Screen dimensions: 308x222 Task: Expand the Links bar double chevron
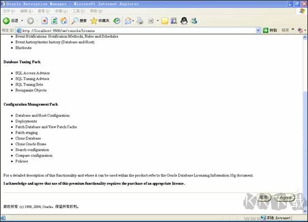pos(293,29)
